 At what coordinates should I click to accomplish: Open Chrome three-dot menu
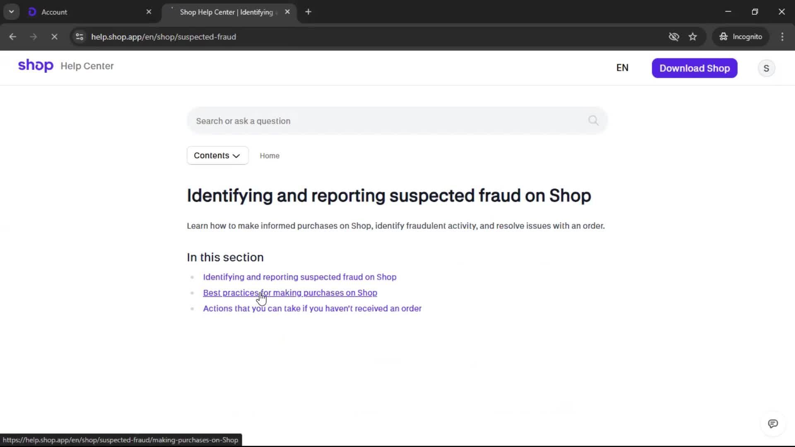(x=782, y=37)
